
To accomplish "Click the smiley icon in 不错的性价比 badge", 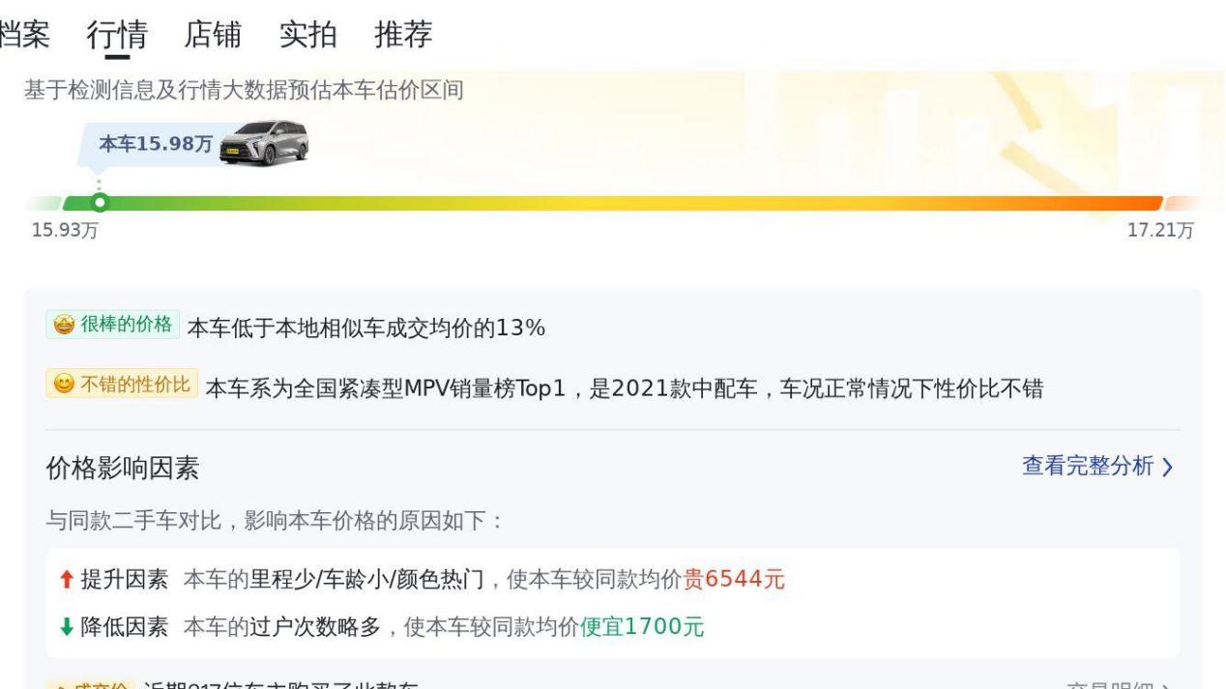I will 62,385.
